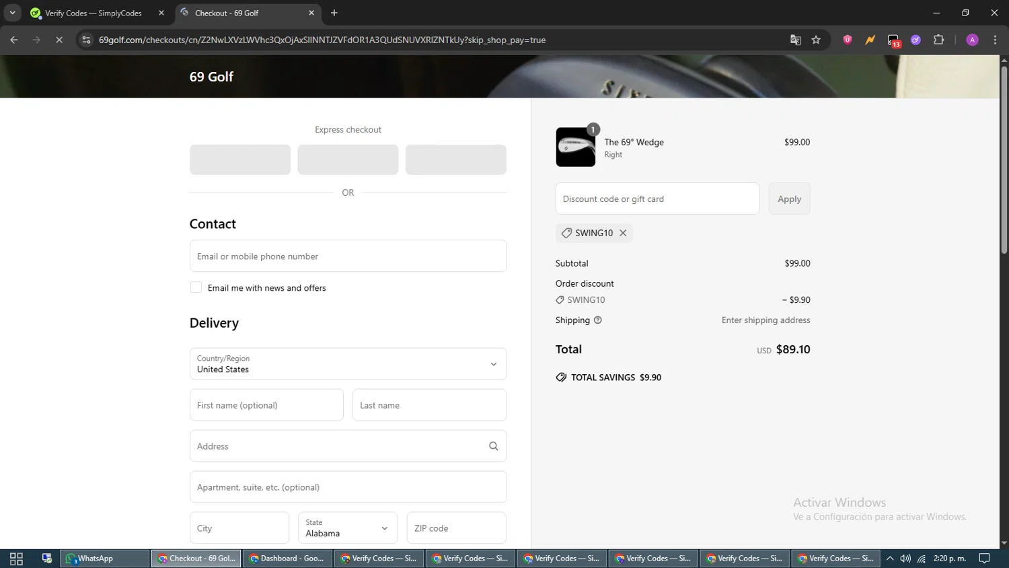Open the purple circle extension icon

tap(915, 40)
